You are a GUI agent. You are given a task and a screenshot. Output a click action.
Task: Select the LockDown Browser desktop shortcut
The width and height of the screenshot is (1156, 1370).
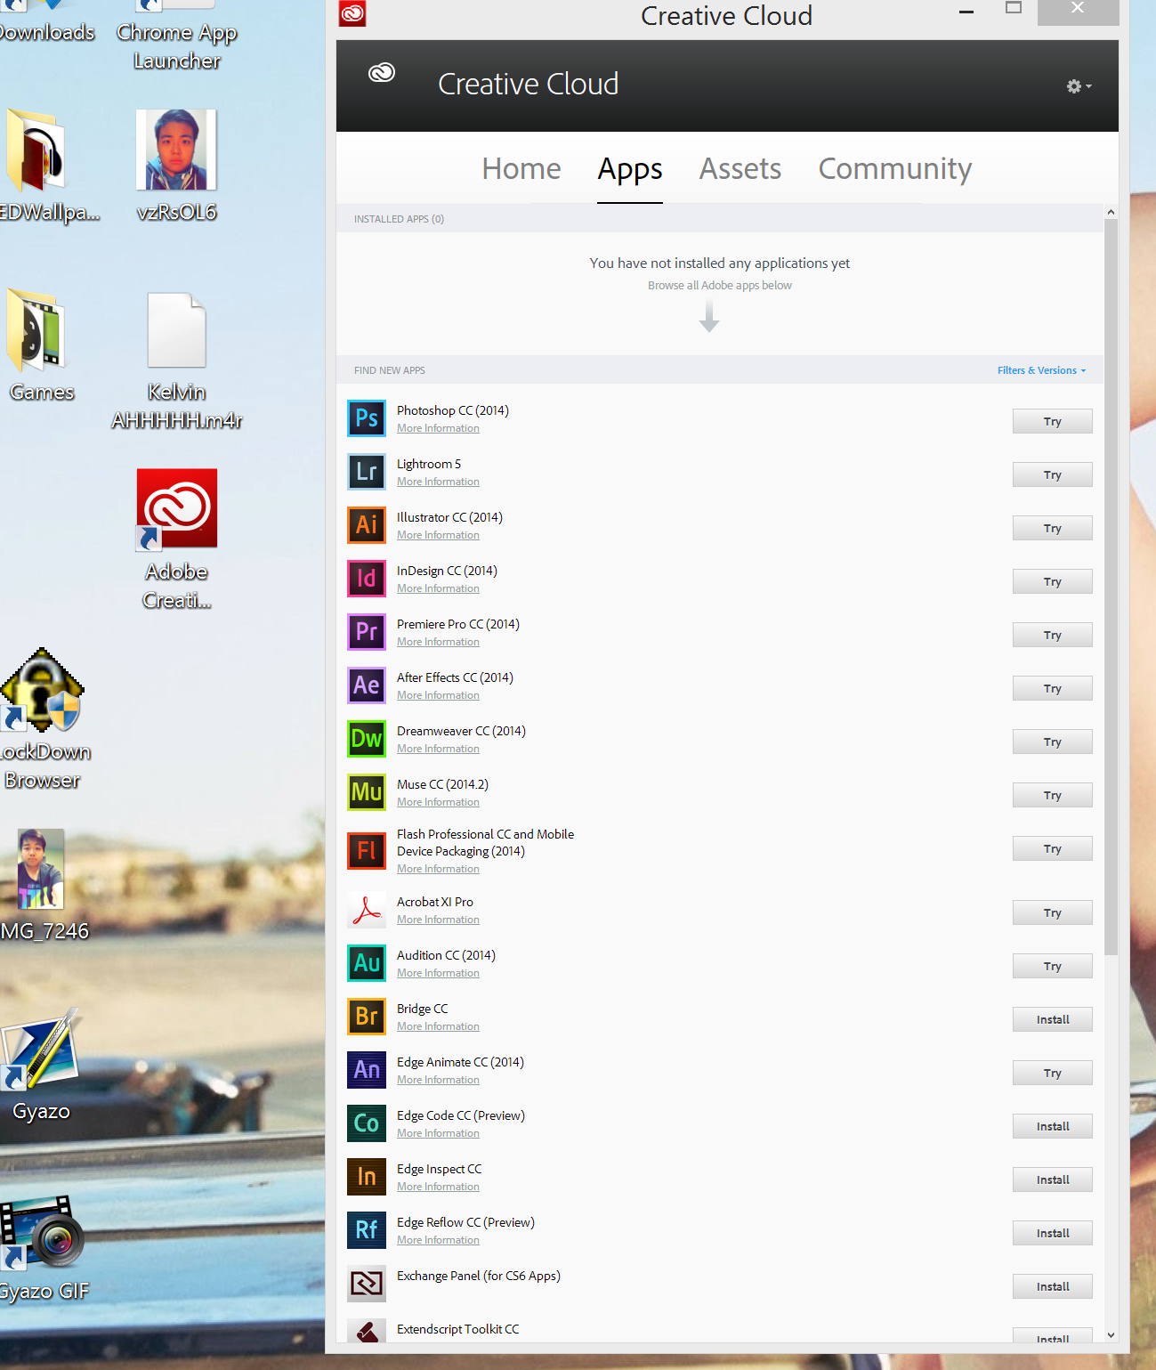click(44, 719)
